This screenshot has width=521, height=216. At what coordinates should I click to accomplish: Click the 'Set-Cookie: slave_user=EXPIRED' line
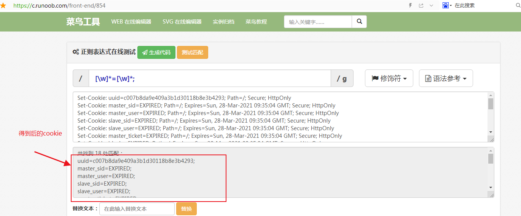[x=206, y=128]
